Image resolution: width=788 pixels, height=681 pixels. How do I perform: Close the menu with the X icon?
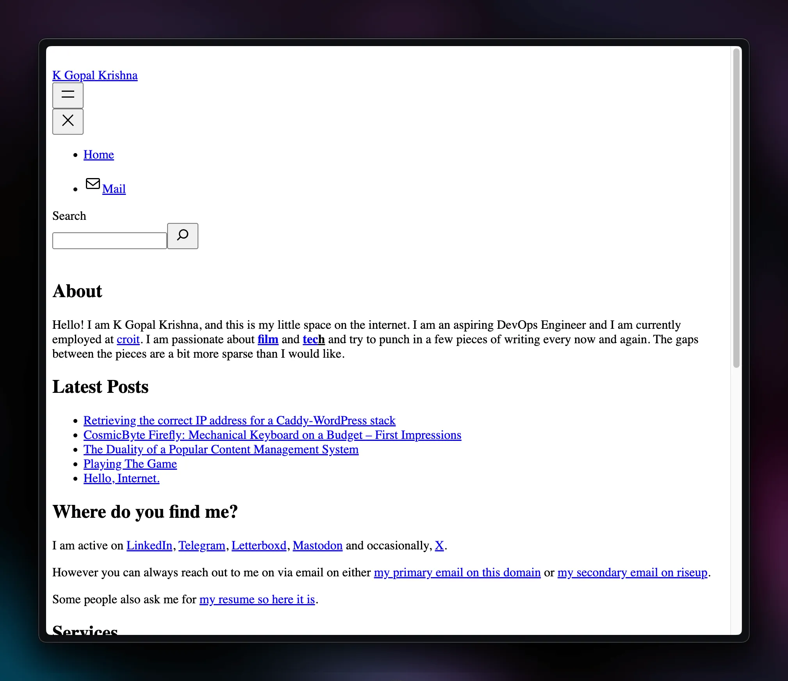[x=68, y=121]
